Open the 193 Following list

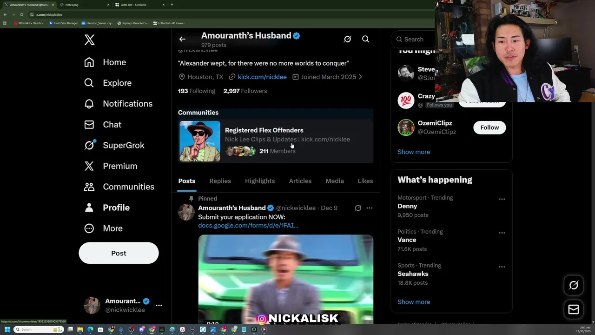pos(197,91)
